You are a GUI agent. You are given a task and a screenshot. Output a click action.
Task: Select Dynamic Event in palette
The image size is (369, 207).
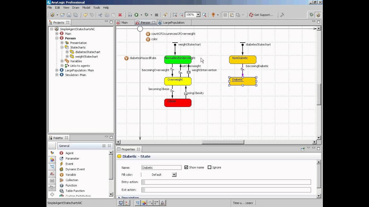tap(75, 169)
